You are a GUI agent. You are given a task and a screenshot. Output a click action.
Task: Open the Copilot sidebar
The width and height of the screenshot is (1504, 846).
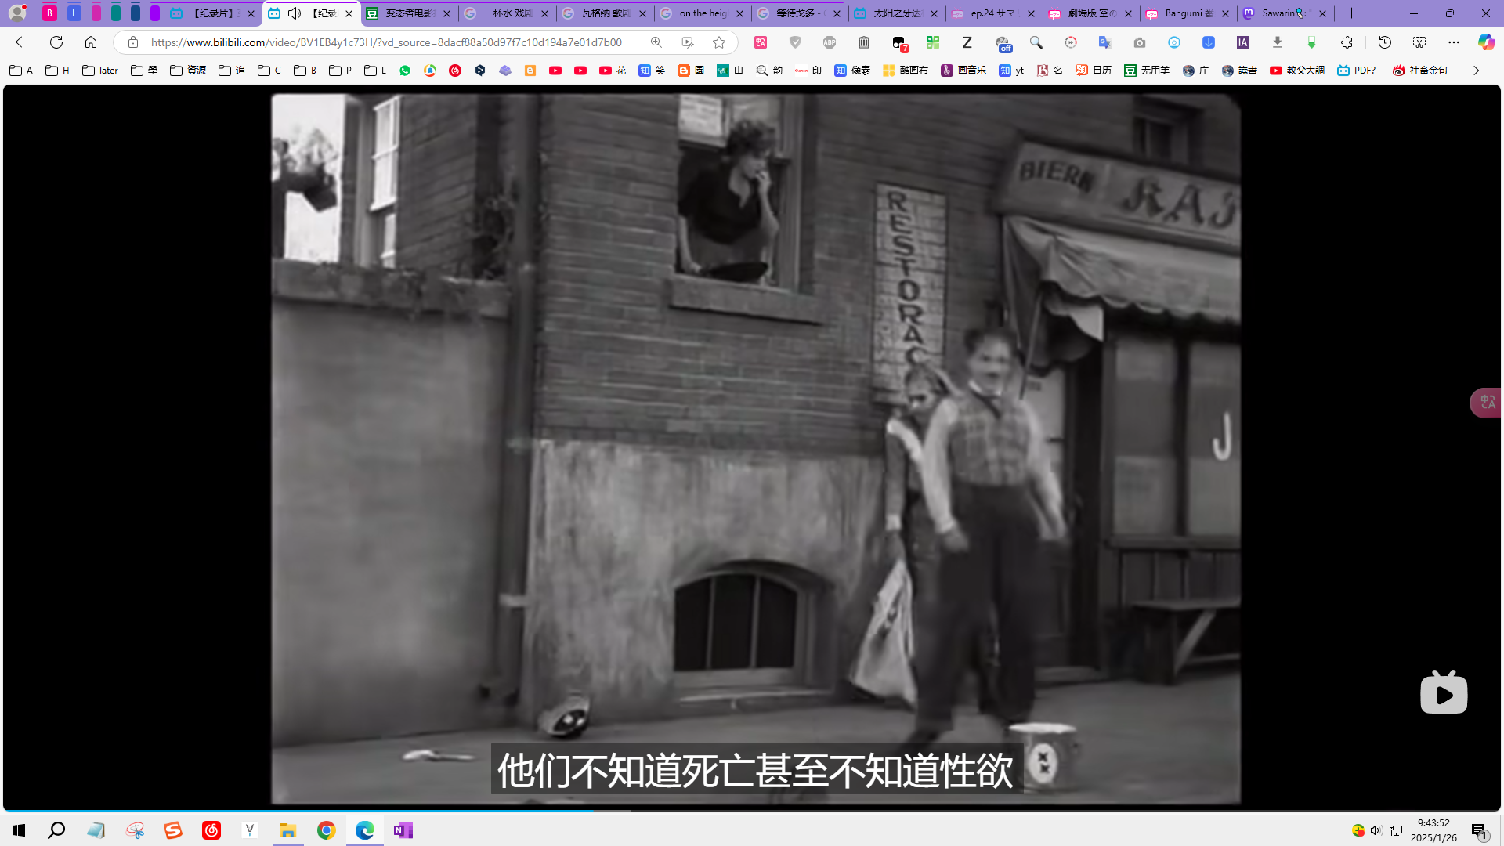tap(1486, 42)
